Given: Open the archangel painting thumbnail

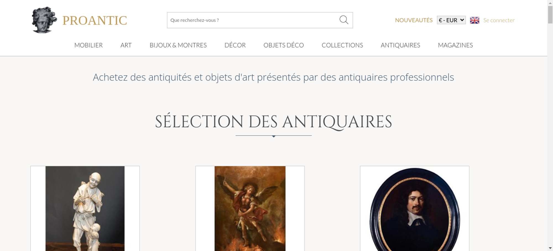Looking at the screenshot, I should [x=250, y=208].
